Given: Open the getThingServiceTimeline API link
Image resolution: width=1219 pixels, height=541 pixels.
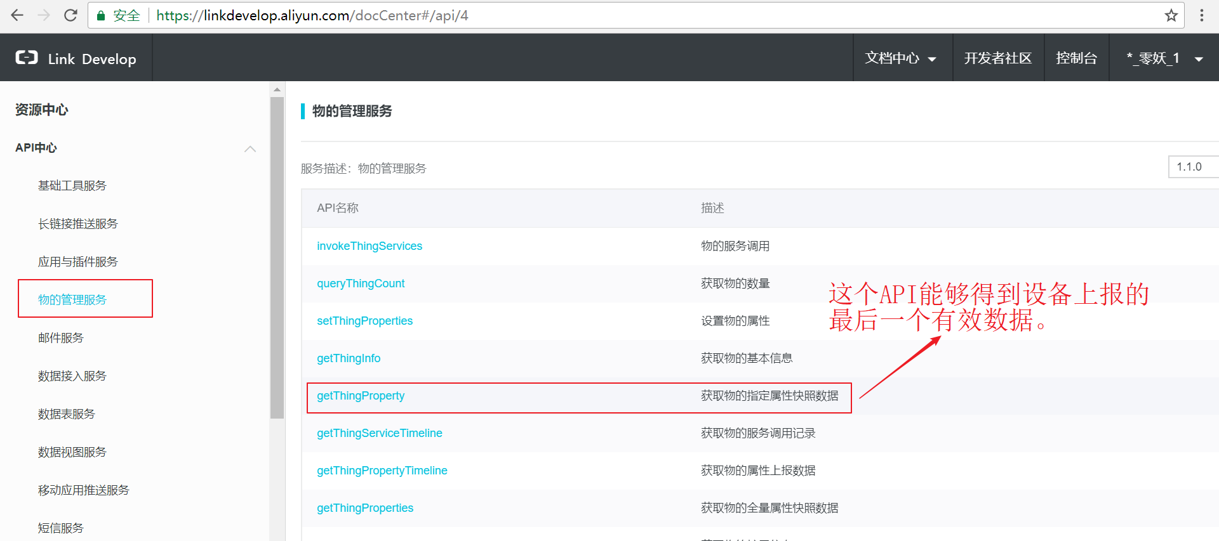Looking at the screenshot, I should [x=380, y=433].
